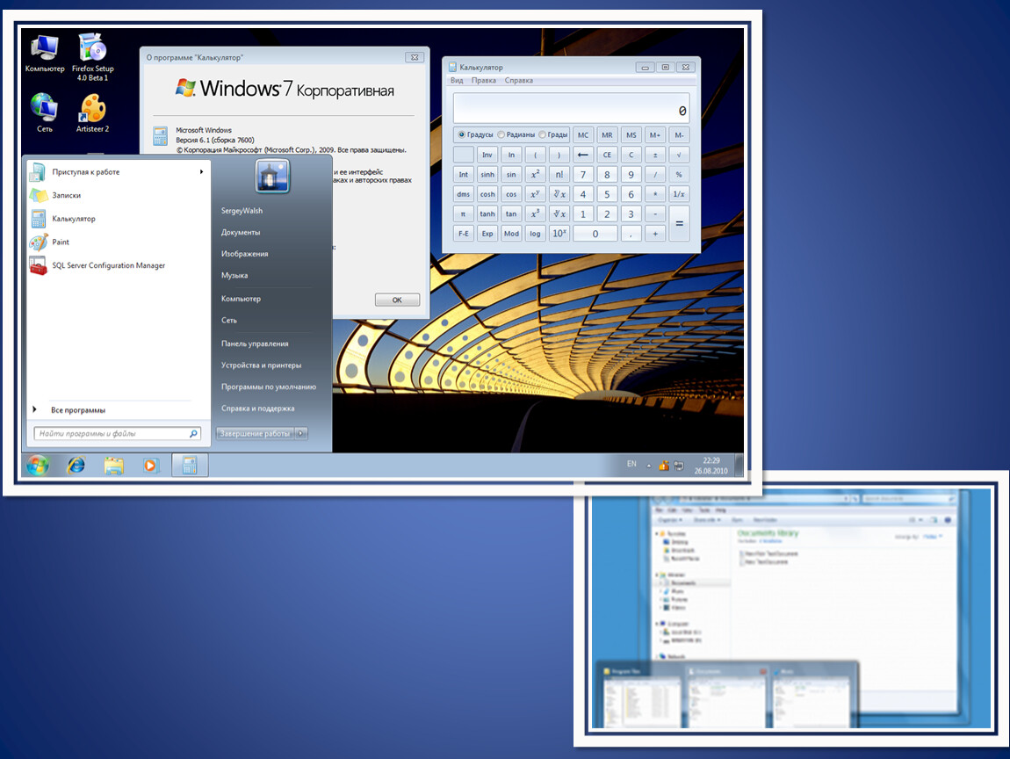The image size is (1010, 759).
Task: Open the Вид menu in Calculator
Action: [457, 81]
